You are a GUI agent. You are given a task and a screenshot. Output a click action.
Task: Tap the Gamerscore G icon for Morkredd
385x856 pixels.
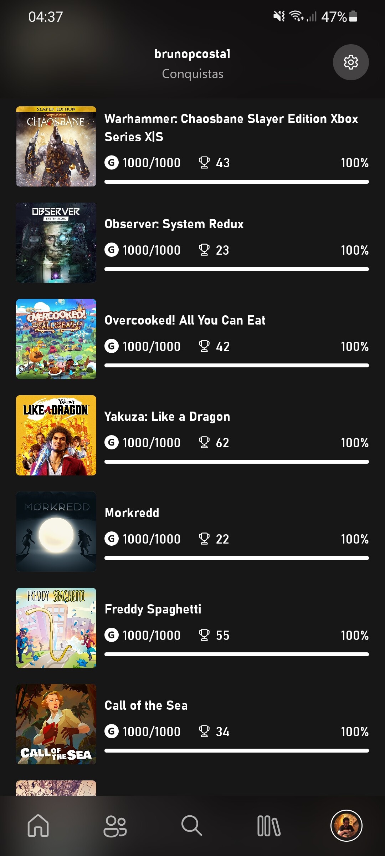[x=112, y=539]
